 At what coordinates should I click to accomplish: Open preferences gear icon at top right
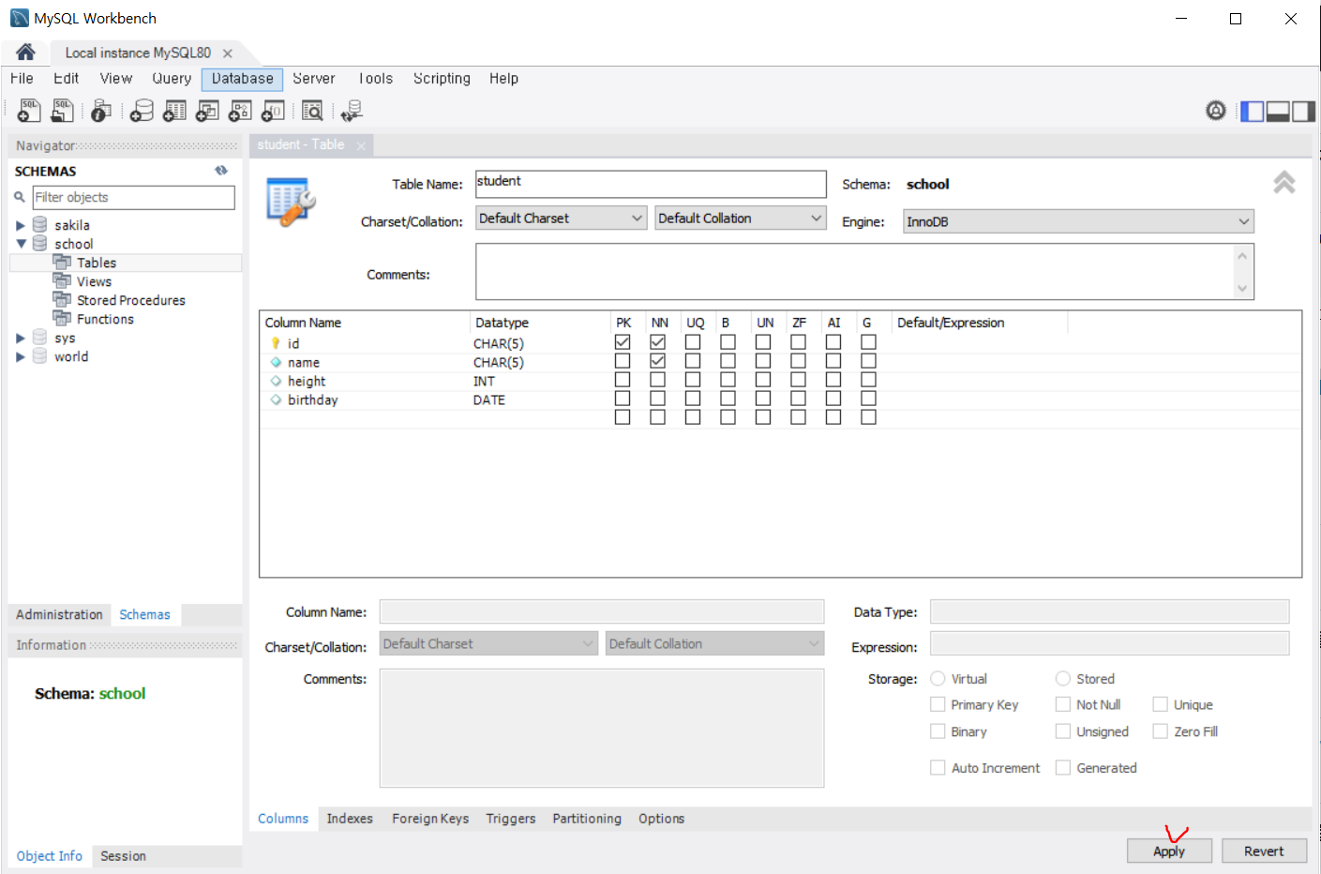pyautogui.click(x=1215, y=111)
